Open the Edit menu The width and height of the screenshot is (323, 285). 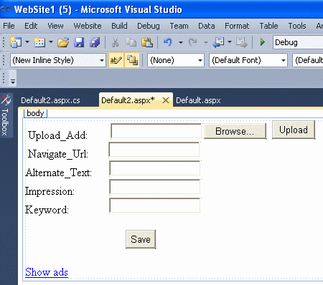click(x=31, y=26)
